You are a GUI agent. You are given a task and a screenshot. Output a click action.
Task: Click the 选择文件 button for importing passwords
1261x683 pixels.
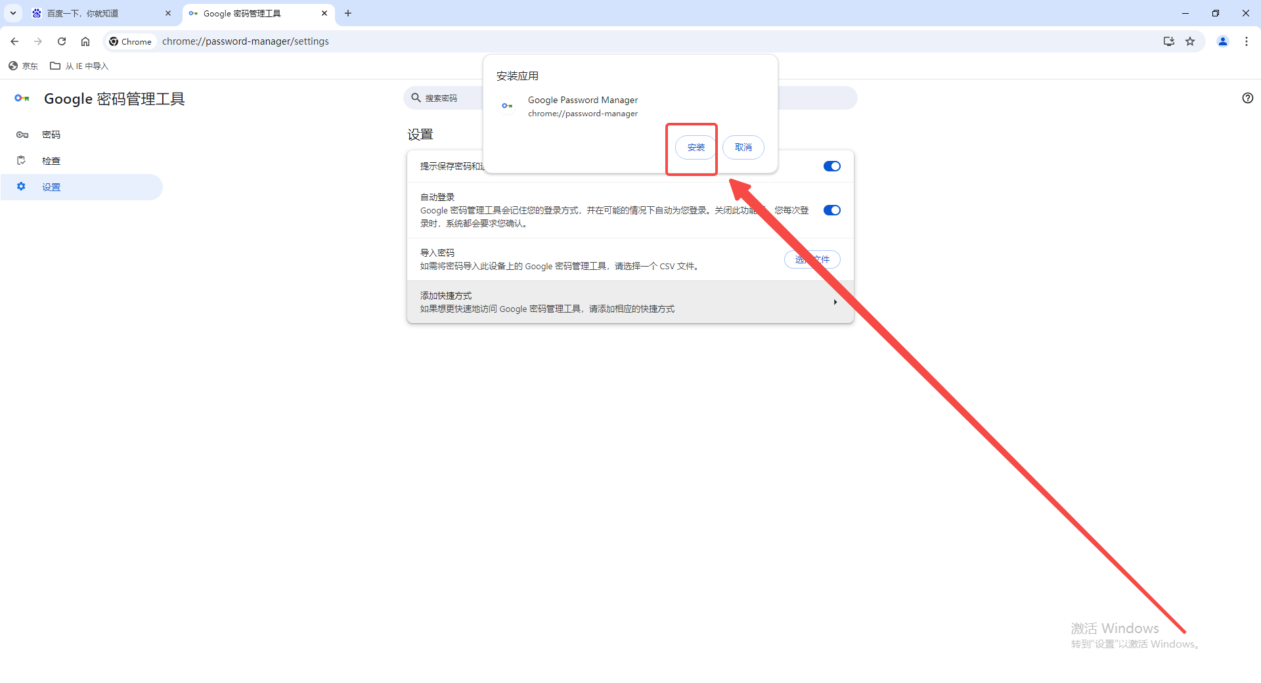[812, 259]
